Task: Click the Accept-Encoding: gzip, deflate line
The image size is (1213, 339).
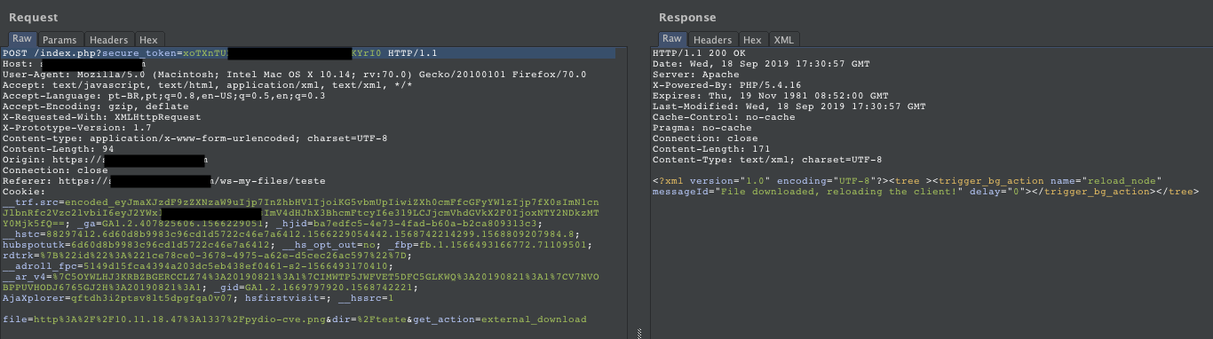Action: (96, 106)
